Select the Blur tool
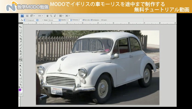The height and width of the screenshot is (109, 192). coord(21,63)
